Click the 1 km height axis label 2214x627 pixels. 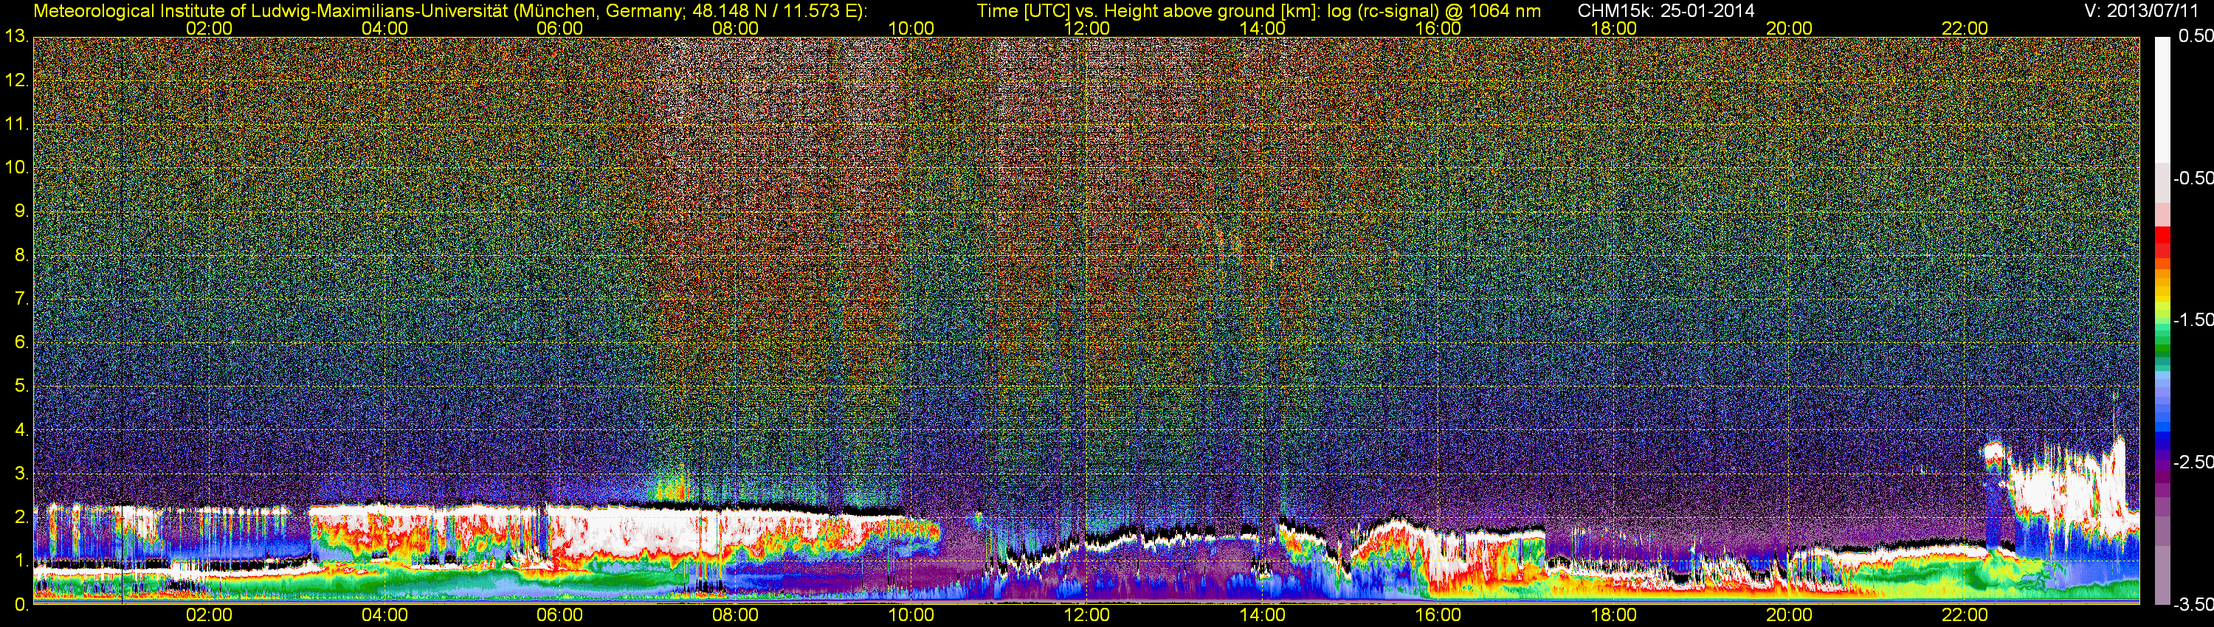[21, 561]
